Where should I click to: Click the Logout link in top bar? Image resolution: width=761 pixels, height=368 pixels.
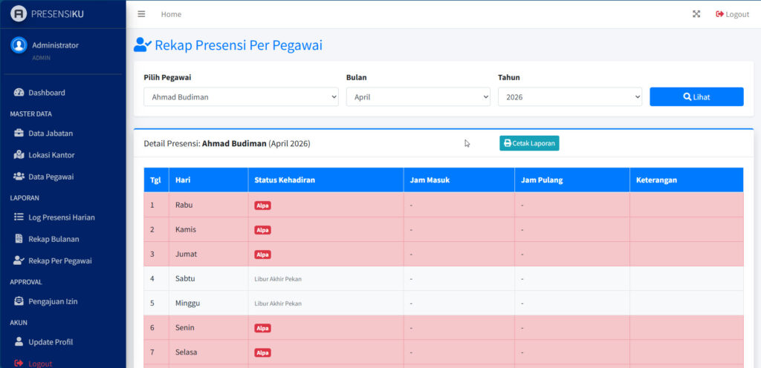tap(732, 14)
